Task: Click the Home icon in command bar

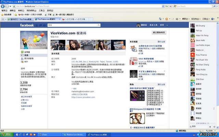Action: 160,19
